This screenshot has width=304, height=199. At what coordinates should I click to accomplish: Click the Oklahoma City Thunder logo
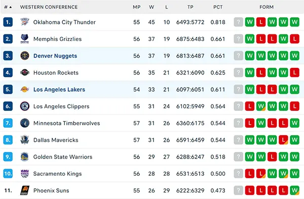pyautogui.click(x=25, y=22)
